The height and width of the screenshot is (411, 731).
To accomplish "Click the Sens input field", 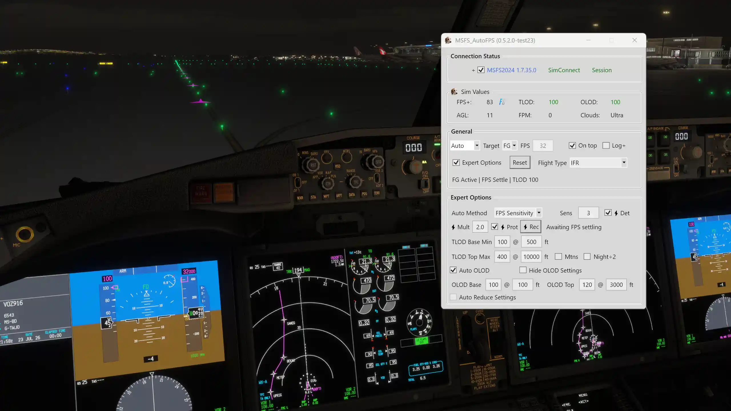I will 588,213.
